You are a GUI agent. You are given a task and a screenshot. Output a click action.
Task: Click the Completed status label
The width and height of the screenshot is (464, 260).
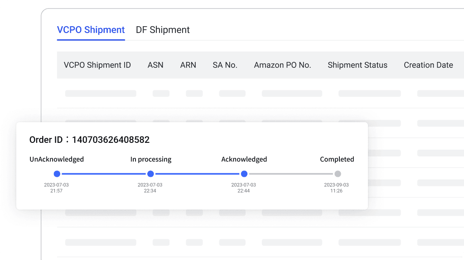[337, 159]
